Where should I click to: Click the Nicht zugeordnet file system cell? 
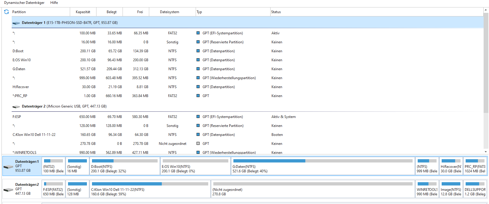(x=173, y=144)
